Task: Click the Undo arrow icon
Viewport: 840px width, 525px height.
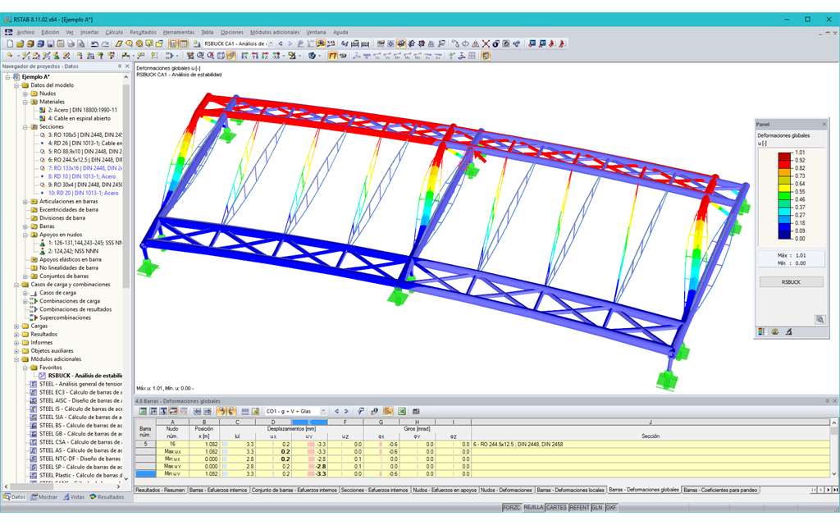Action: pyautogui.click(x=95, y=44)
